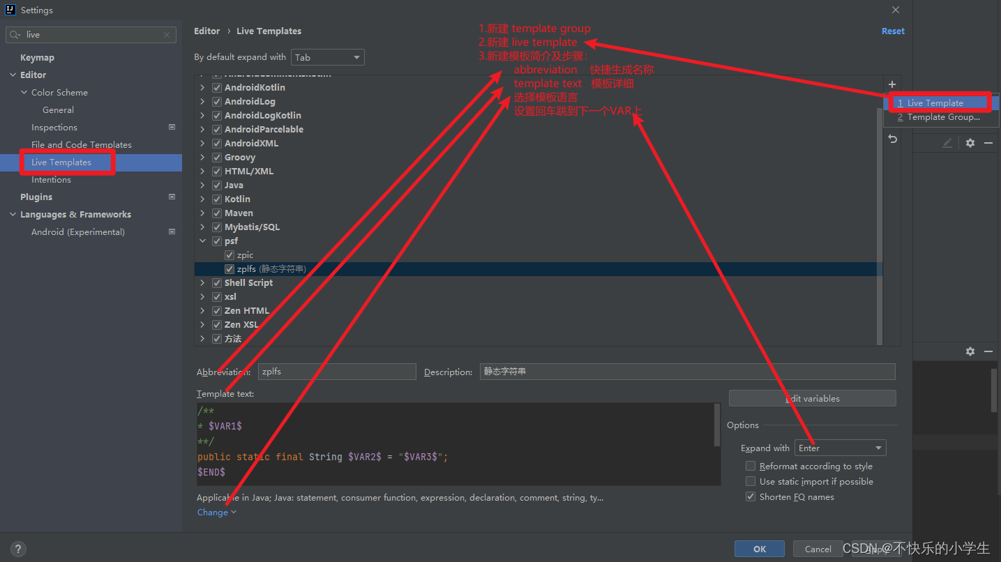Image resolution: width=1001 pixels, height=562 pixels.
Task: Collapse the psf template group
Action: [x=202, y=241]
